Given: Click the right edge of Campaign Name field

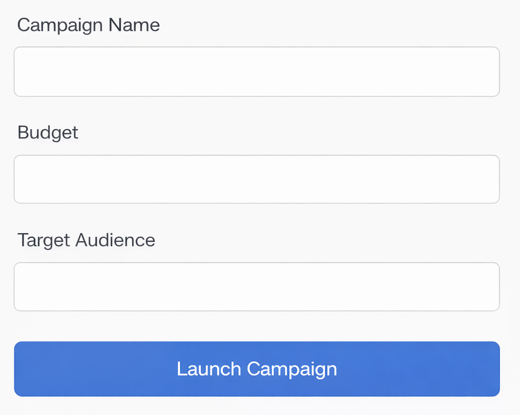Looking at the screenshot, I should [492, 71].
